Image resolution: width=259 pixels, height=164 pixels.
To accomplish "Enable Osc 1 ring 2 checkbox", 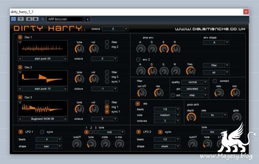I will tap(107, 47).
